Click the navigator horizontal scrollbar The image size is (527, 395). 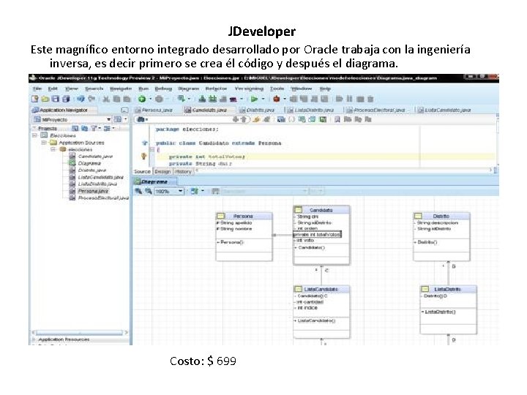coord(78,333)
